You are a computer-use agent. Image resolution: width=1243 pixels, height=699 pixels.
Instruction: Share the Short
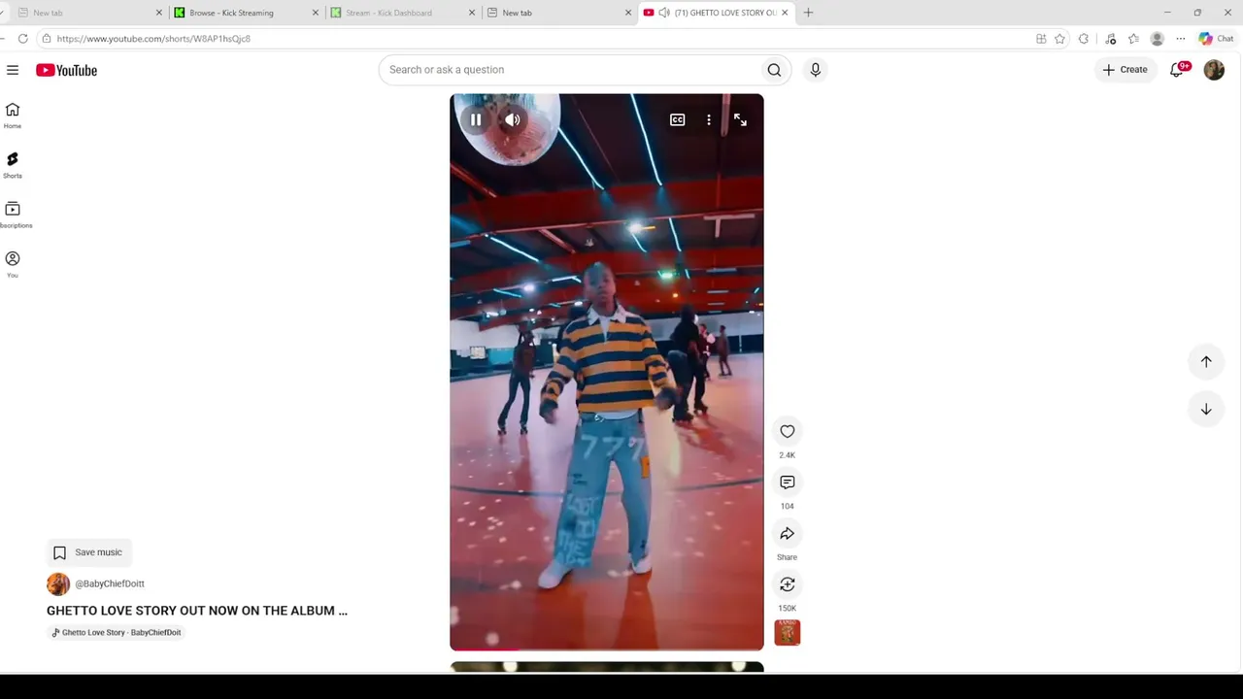tap(788, 533)
